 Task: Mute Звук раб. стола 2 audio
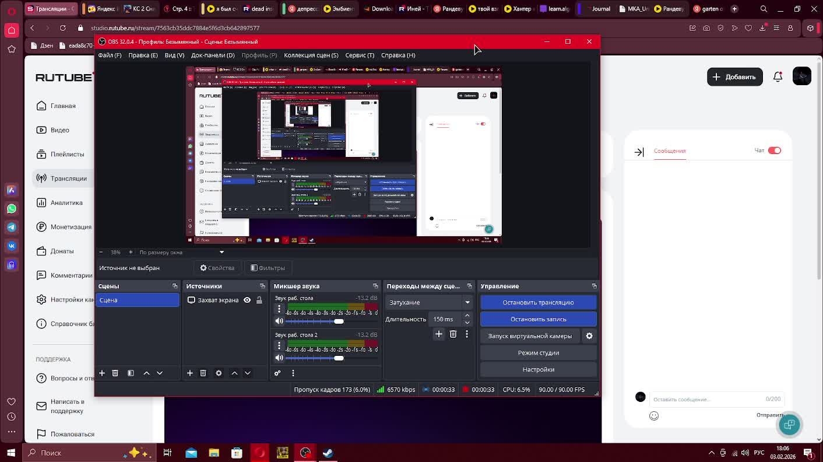point(279,358)
